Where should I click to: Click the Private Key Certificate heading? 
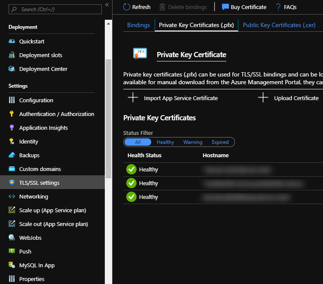coord(192,55)
